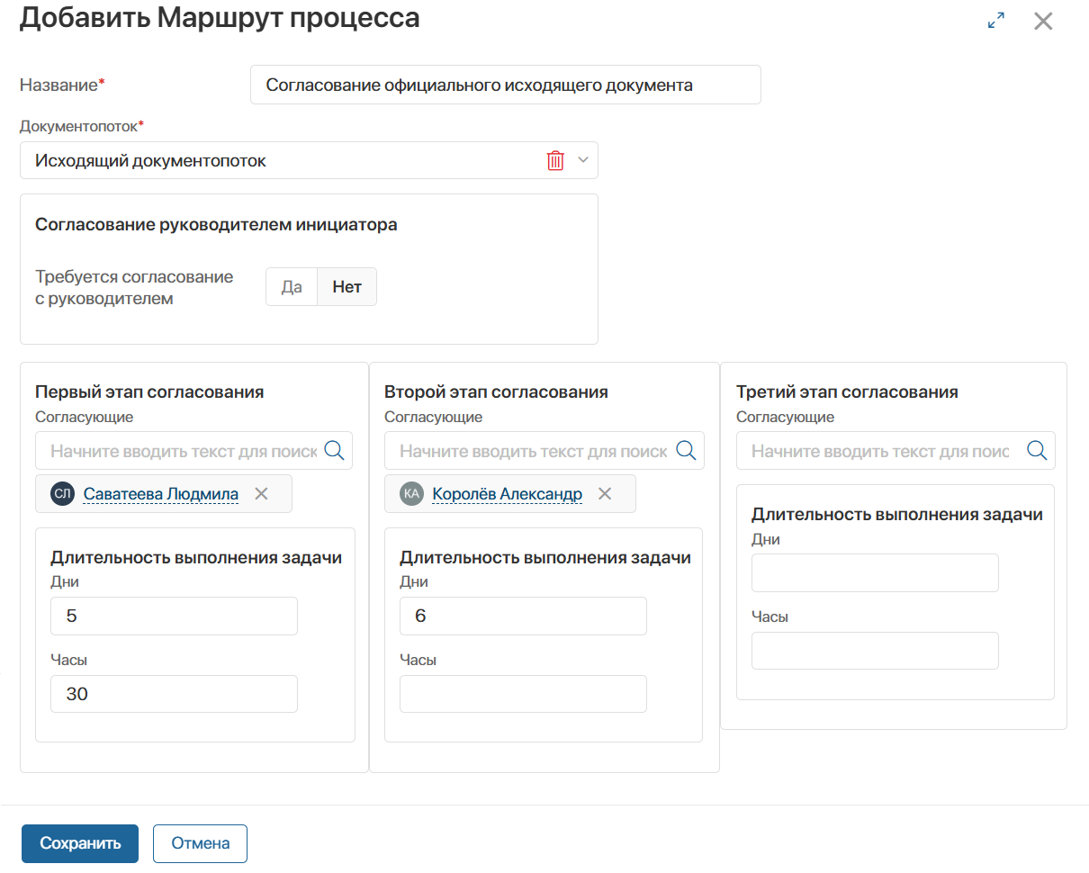Viewport: 1089px width, 873px height.
Task: Click the Название text field
Action: pyautogui.click(x=505, y=85)
